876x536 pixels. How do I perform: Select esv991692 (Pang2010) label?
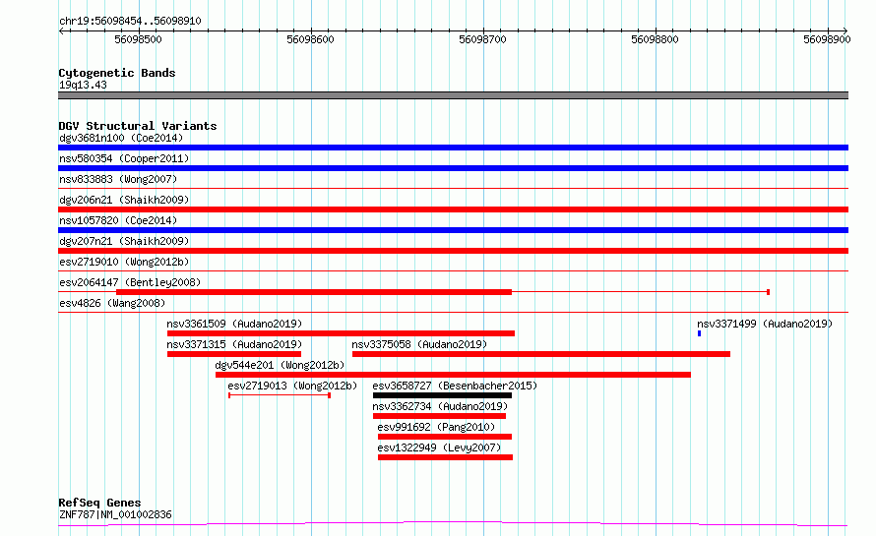436,427
